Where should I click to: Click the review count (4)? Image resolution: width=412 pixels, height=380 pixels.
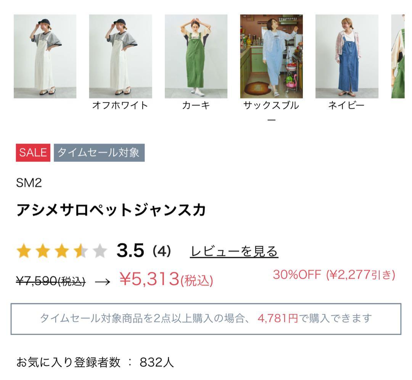pyautogui.click(x=162, y=251)
